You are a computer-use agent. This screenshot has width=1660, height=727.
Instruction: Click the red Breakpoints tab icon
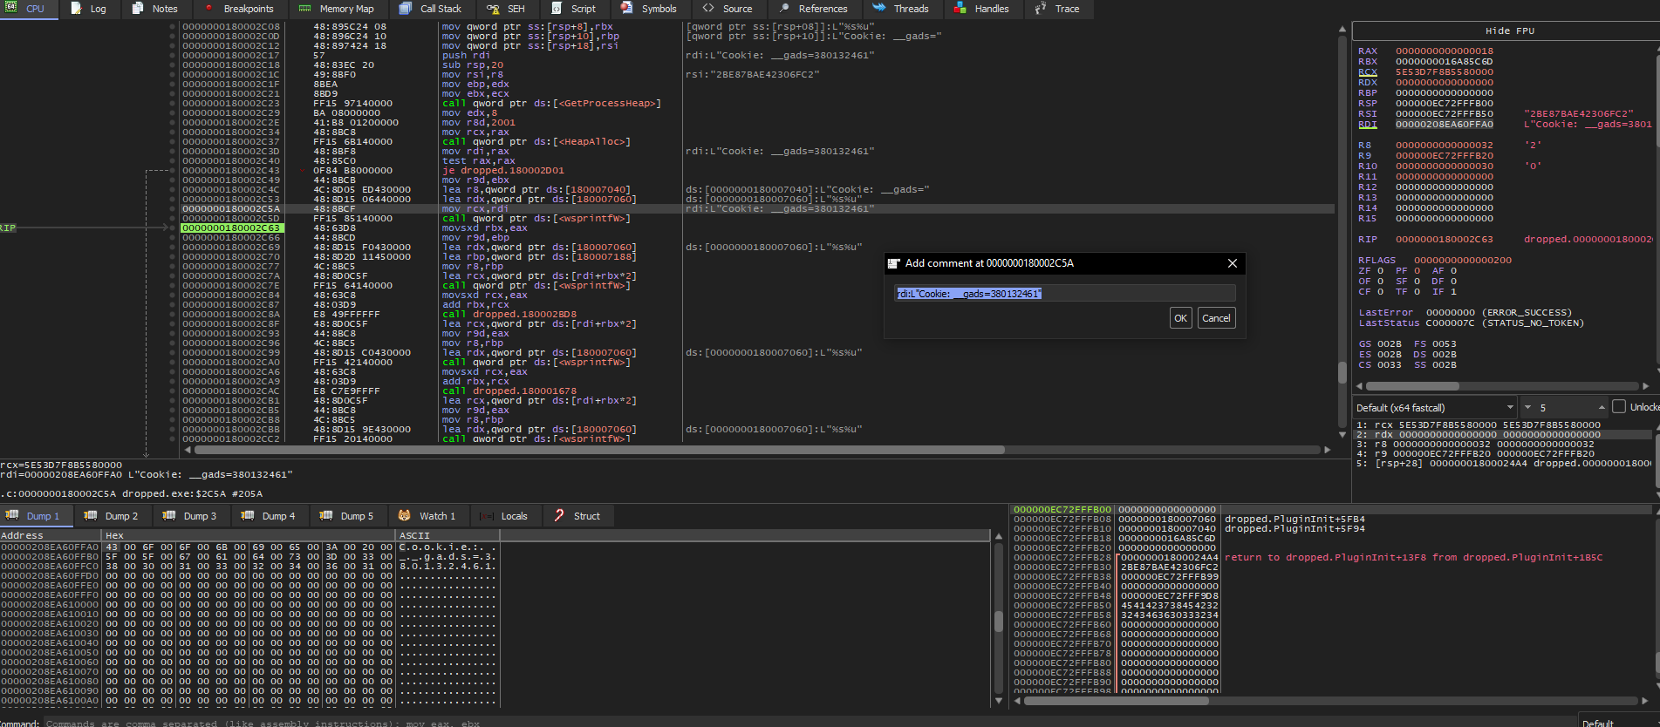[x=208, y=9]
